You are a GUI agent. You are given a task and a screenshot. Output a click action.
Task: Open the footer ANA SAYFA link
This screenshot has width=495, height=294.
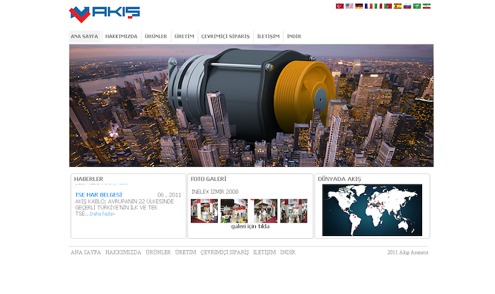click(86, 252)
